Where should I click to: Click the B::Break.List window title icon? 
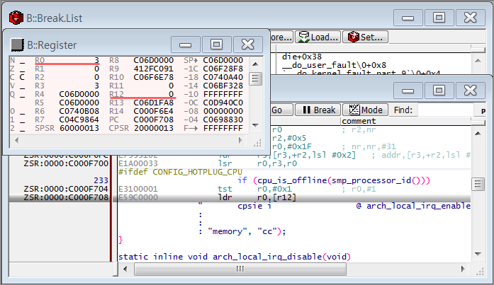(x=16, y=18)
